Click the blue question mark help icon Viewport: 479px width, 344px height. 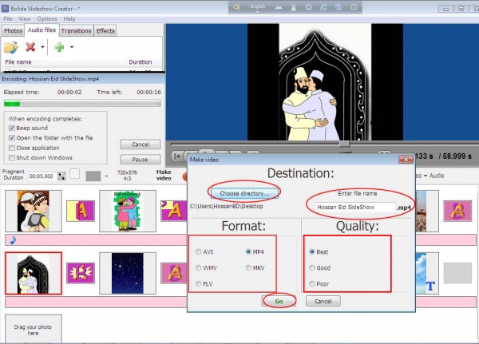[x=338, y=7]
